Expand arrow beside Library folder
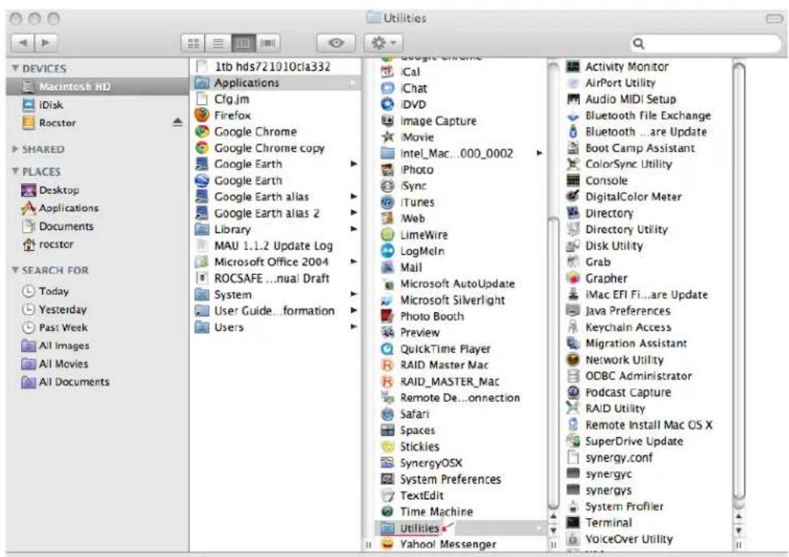The height and width of the screenshot is (557, 789). (354, 229)
